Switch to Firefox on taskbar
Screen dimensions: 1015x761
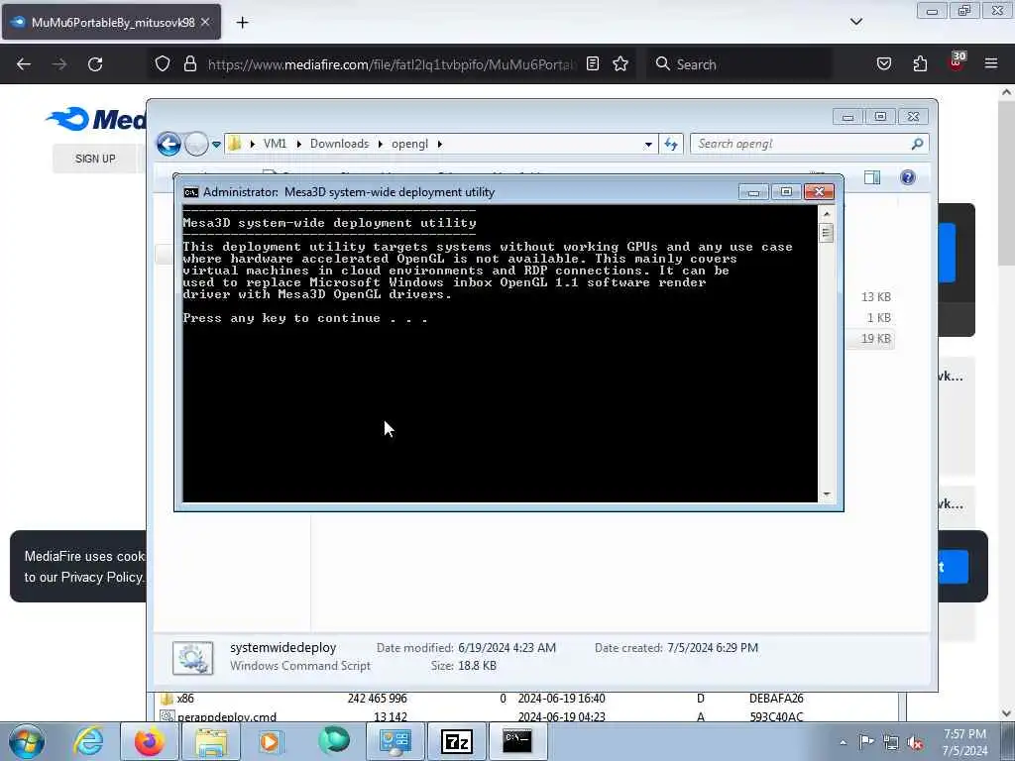click(x=149, y=741)
